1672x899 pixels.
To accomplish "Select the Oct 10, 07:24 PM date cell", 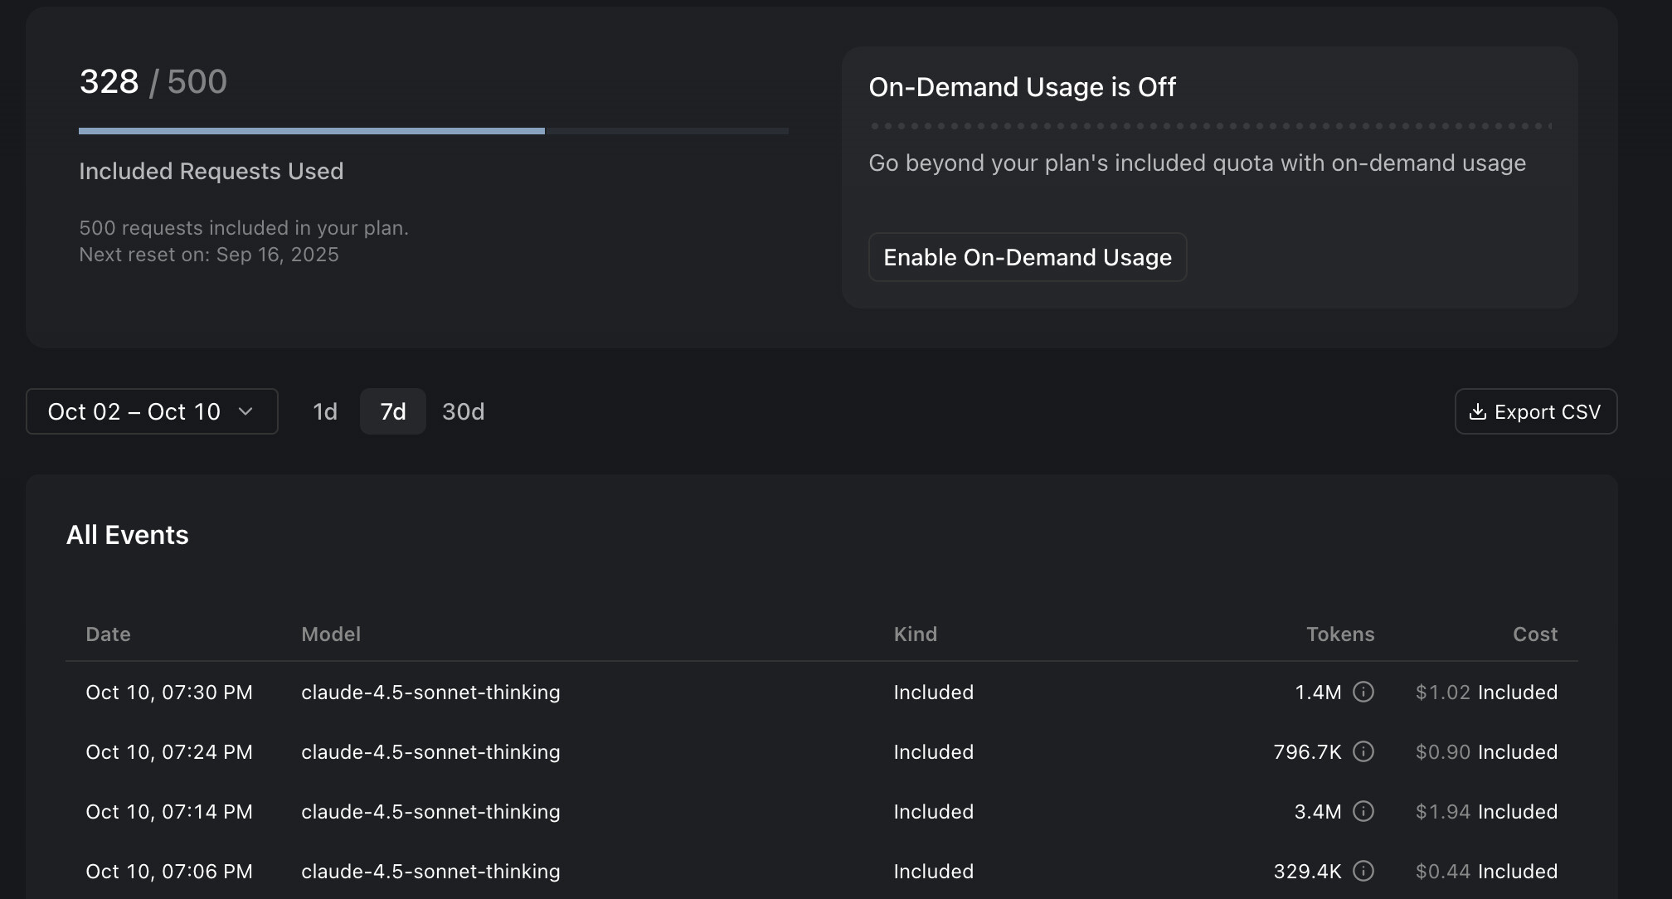I will (x=169, y=752).
